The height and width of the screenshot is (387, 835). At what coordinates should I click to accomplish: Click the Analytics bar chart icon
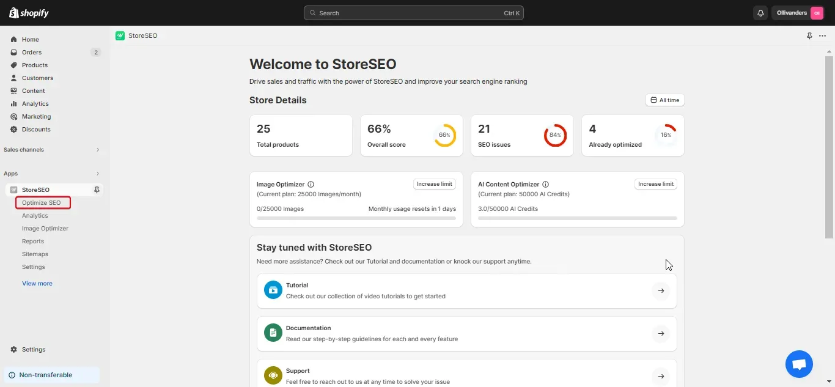point(13,103)
